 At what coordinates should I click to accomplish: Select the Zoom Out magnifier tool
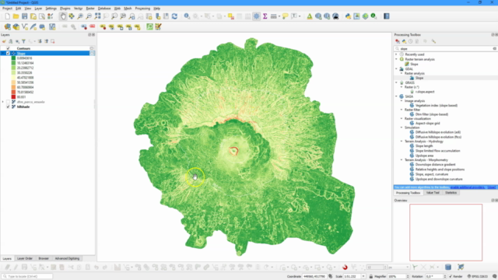point(89,16)
